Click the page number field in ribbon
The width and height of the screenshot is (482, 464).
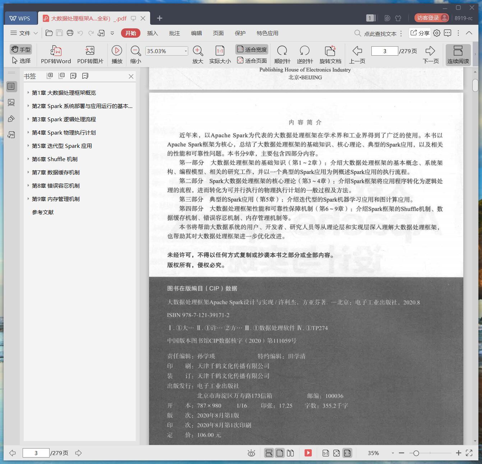pos(385,51)
